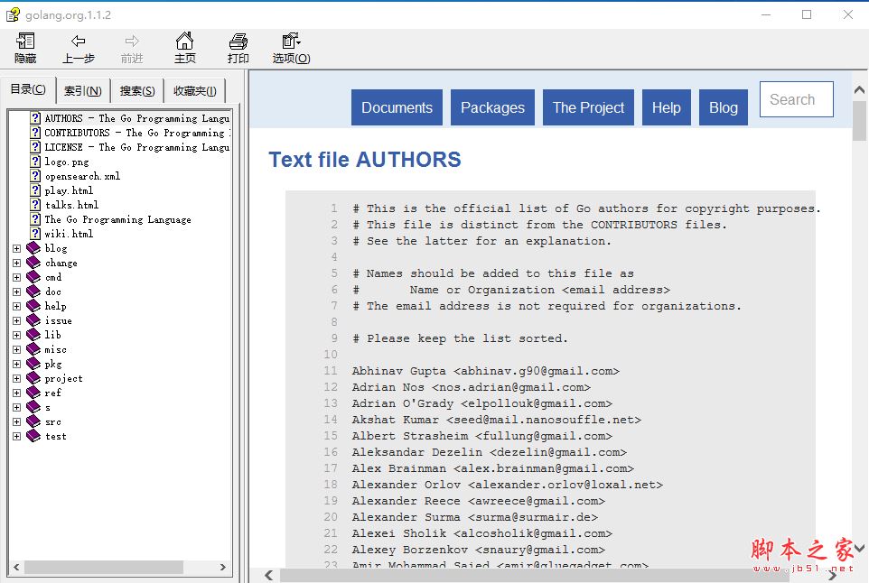869x583 pixels.
Task: Click the page icon beside AUTHORS entry
Action: (35, 118)
